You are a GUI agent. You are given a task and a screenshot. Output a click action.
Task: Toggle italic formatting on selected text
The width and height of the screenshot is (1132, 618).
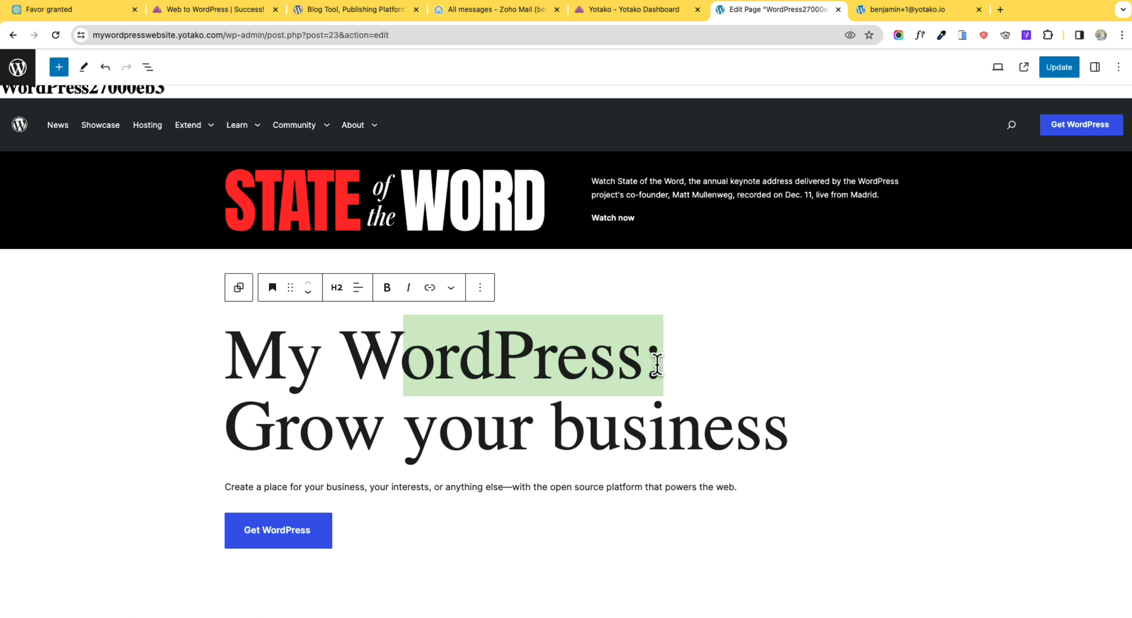click(408, 287)
